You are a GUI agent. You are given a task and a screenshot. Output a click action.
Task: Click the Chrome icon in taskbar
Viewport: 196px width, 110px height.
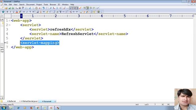pyautogui.click(x=38, y=108)
